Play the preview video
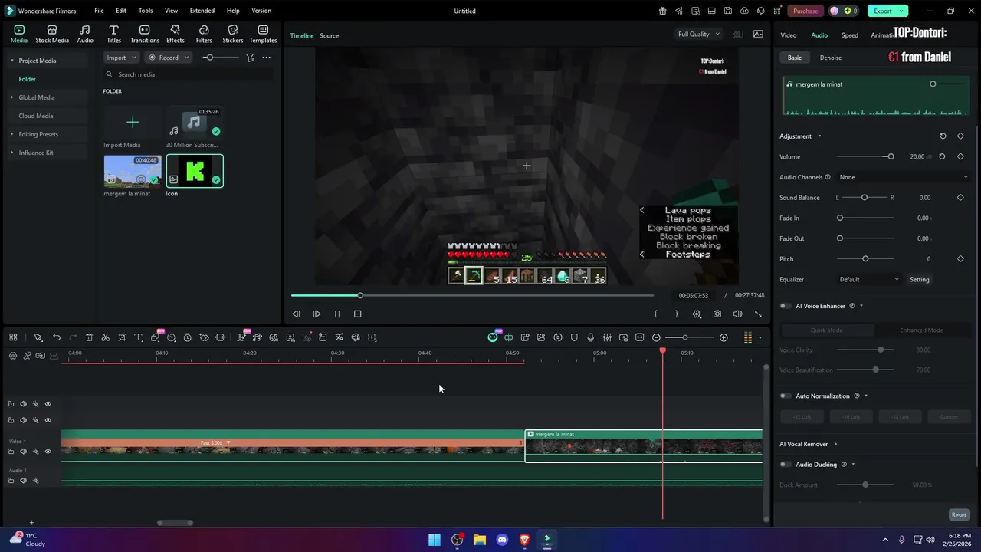Screen dimensions: 981x552 (x=317, y=314)
